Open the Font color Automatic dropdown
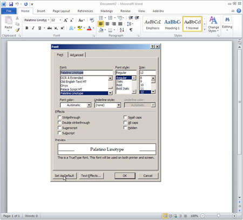 [x=89, y=105]
